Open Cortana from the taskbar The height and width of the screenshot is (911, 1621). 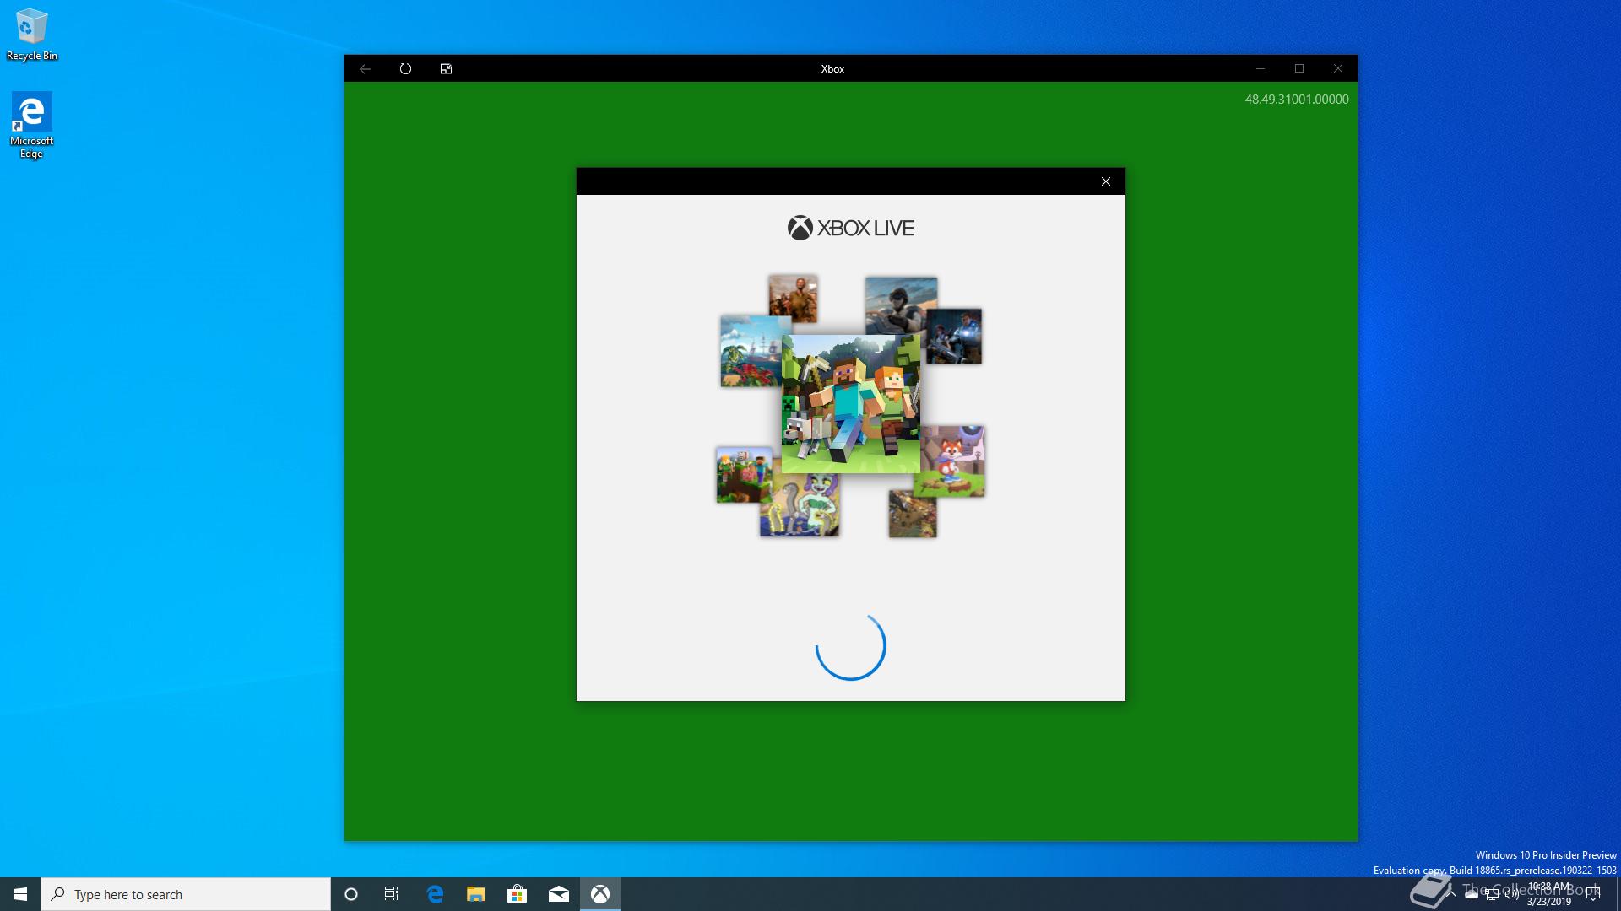point(351,894)
